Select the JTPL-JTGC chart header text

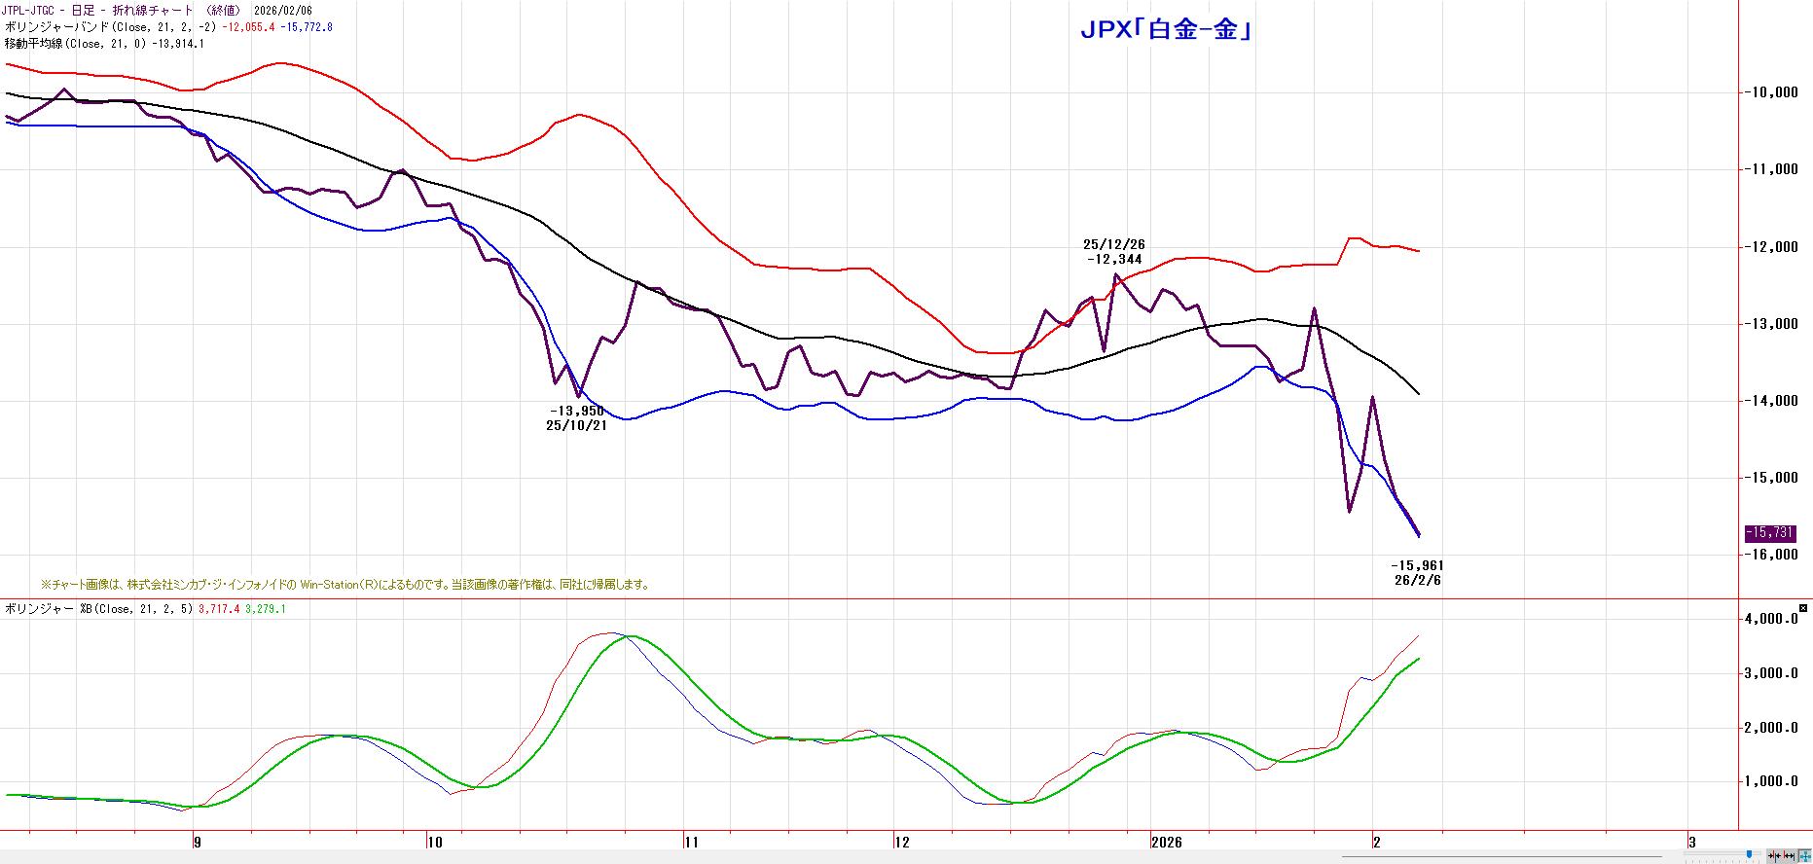(159, 11)
